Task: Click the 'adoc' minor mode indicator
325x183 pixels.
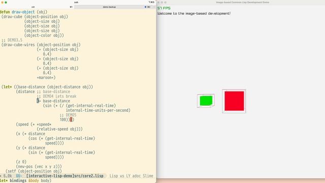Action: [137, 176]
